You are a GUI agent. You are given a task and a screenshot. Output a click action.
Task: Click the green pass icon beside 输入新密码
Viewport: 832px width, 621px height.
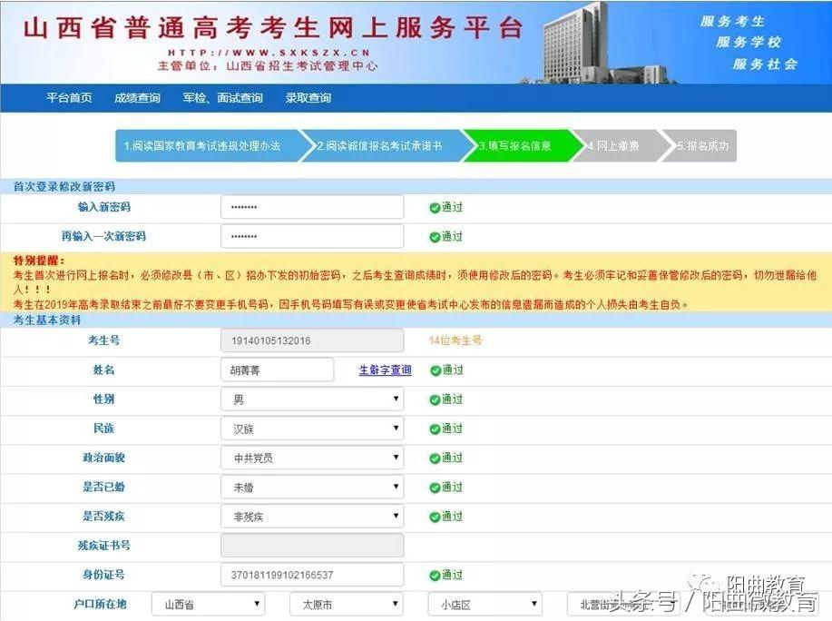436,207
